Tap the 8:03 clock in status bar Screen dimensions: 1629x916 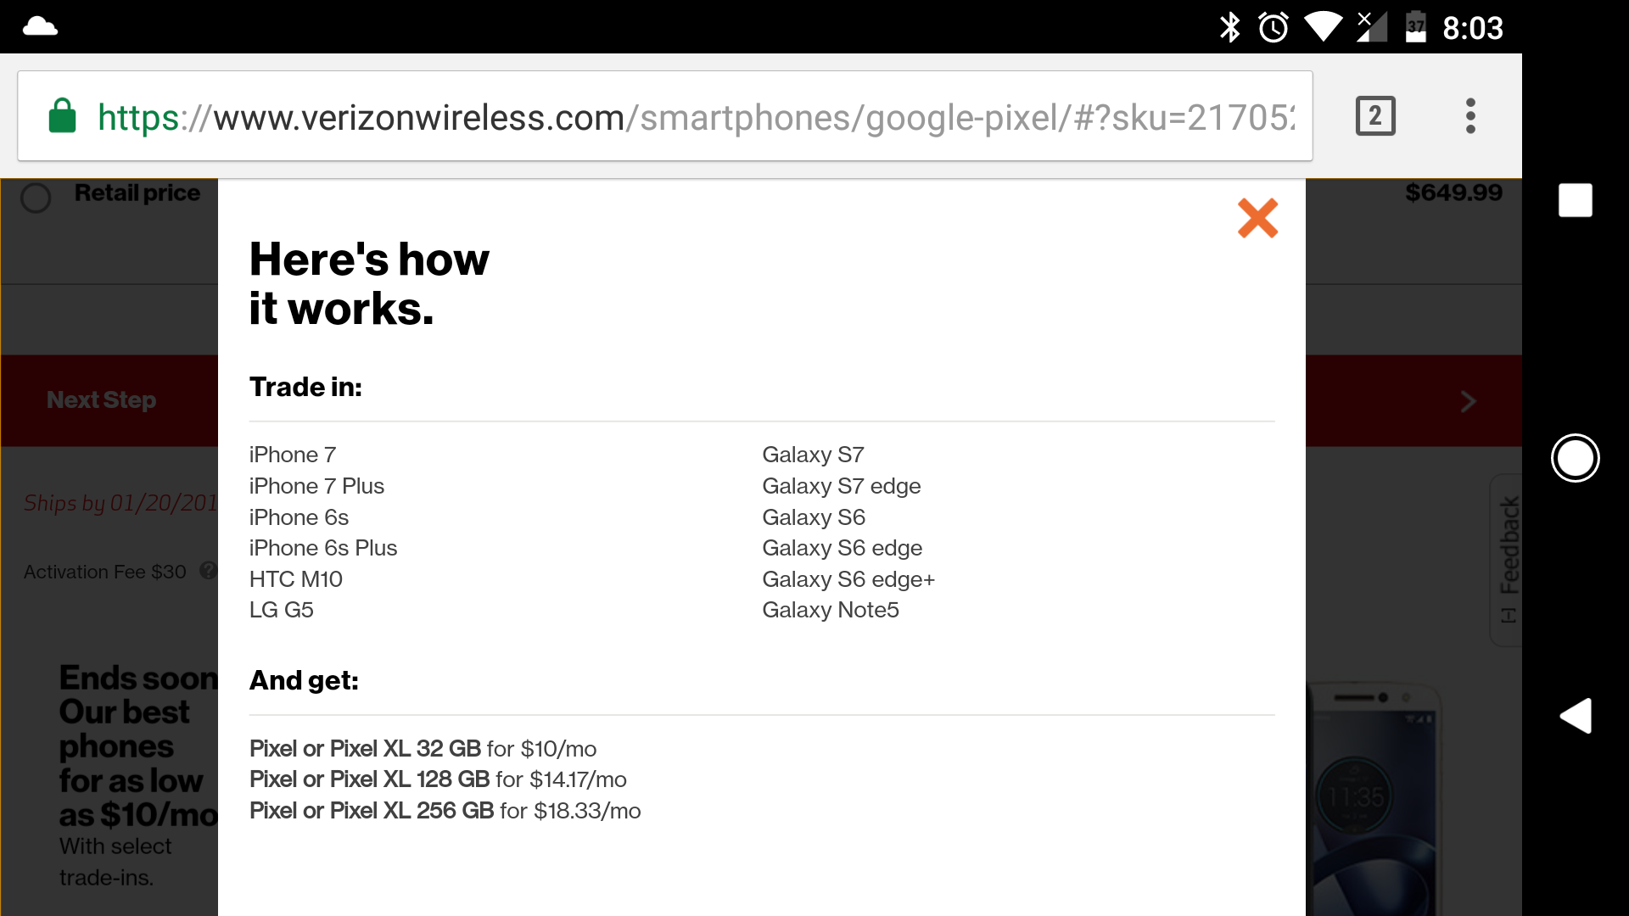point(1475,26)
